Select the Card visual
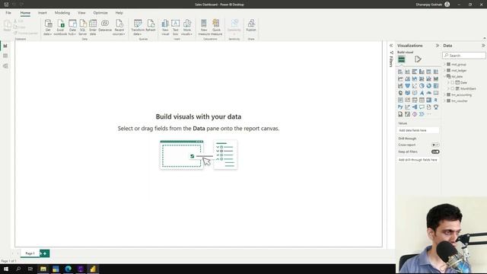487x274 pixels. coord(436,93)
